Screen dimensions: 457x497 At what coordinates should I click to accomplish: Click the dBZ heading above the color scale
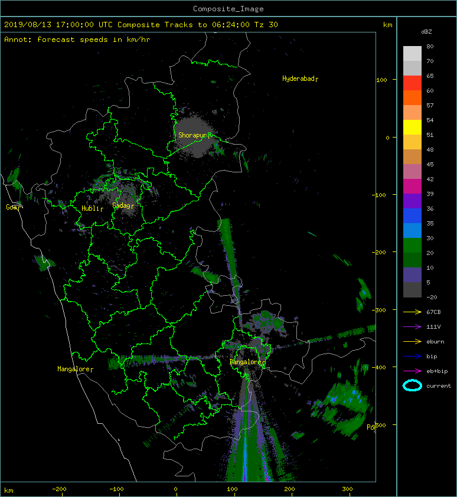426,32
